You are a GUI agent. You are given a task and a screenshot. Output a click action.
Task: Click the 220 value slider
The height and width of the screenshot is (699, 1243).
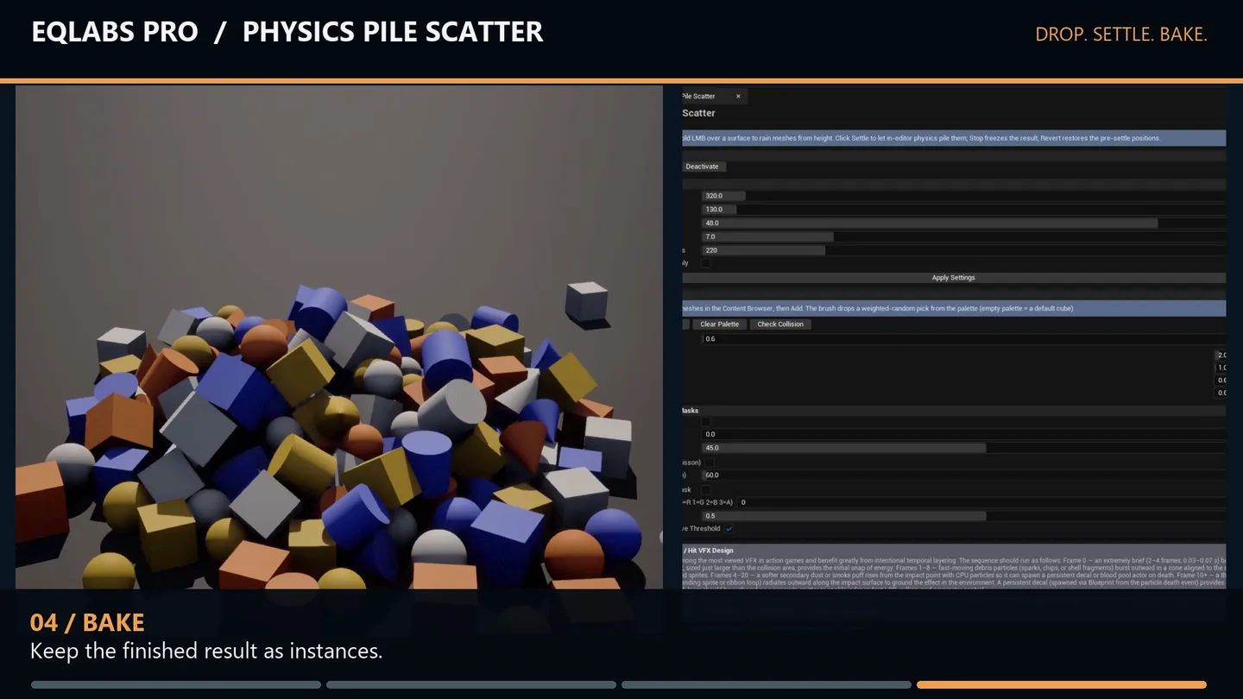[963, 250]
